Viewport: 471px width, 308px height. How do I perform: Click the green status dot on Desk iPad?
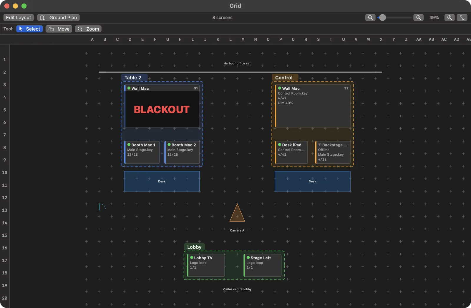tap(280, 145)
